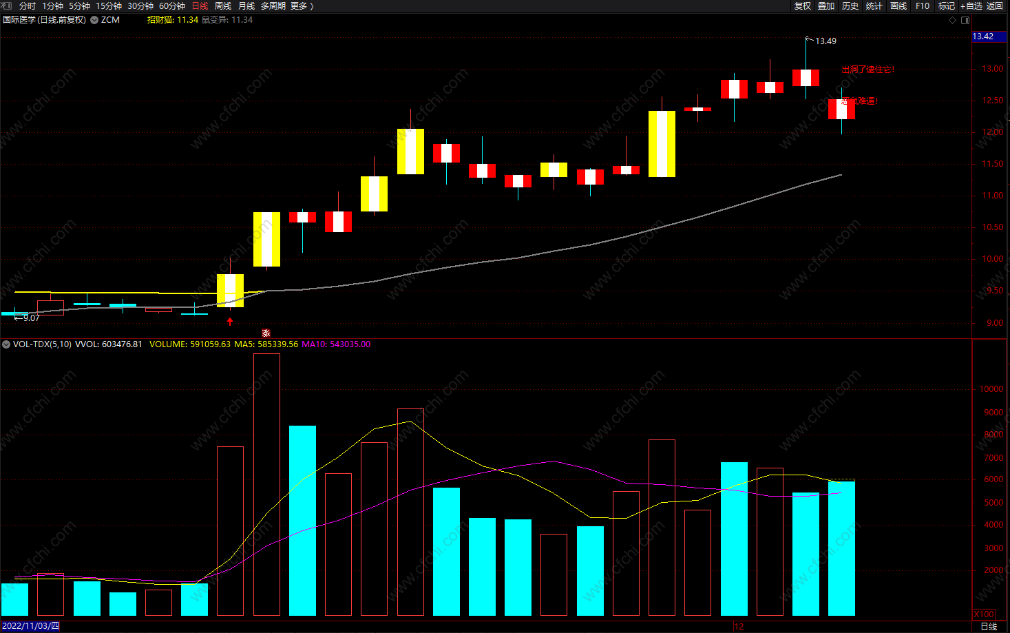Click the 叠加 overlay button
This screenshot has width=1010, height=633.
826,6
